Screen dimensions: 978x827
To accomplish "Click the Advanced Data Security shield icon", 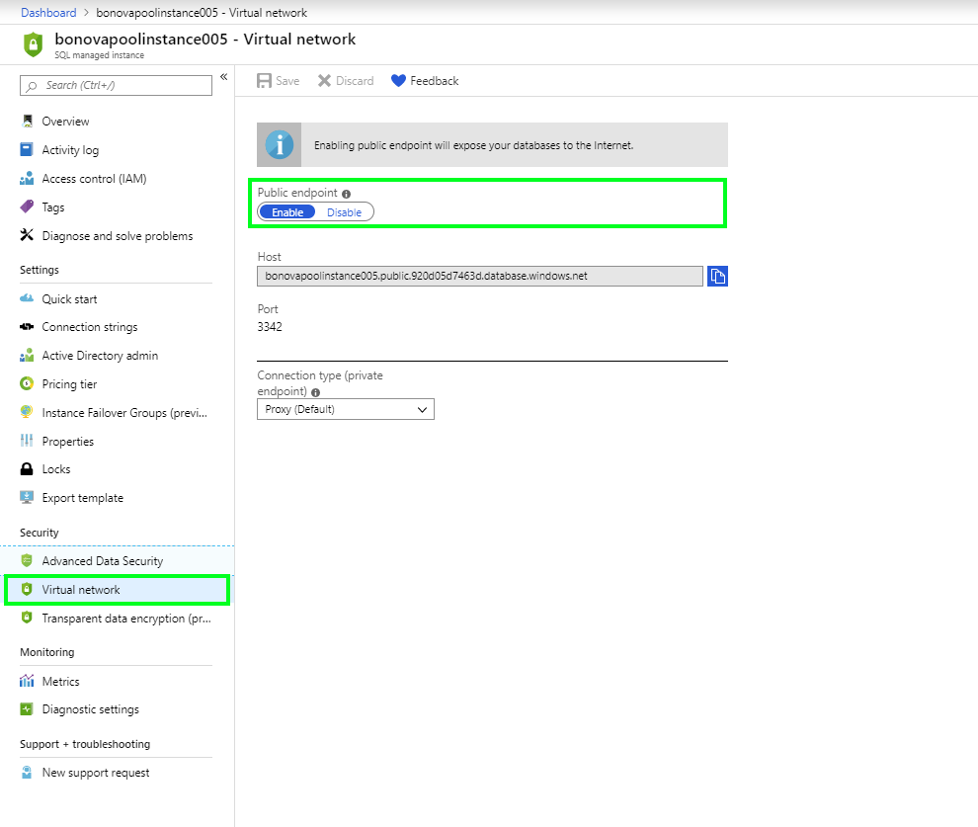I will [x=27, y=560].
